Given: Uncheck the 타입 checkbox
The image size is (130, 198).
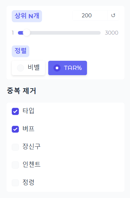Looking at the screenshot, I should click(x=15, y=111).
